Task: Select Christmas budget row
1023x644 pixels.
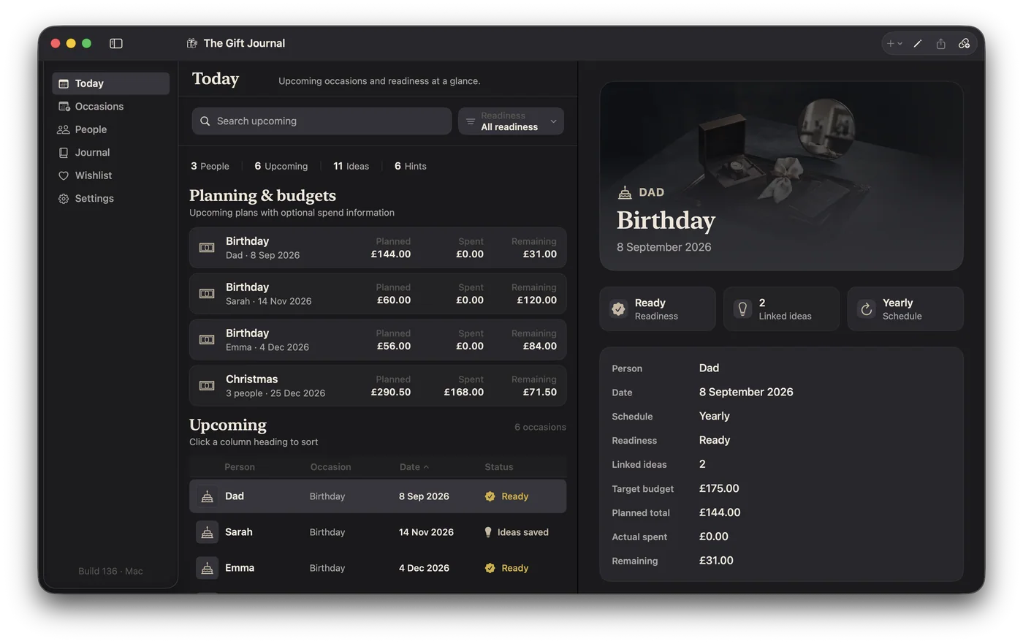Action: click(x=378, y=386)
